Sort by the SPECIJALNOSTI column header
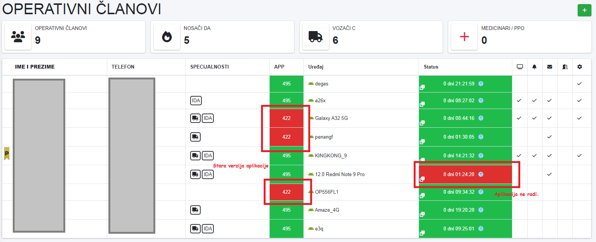Viewport: 596px width, 242px height. [x=209, y=67]
